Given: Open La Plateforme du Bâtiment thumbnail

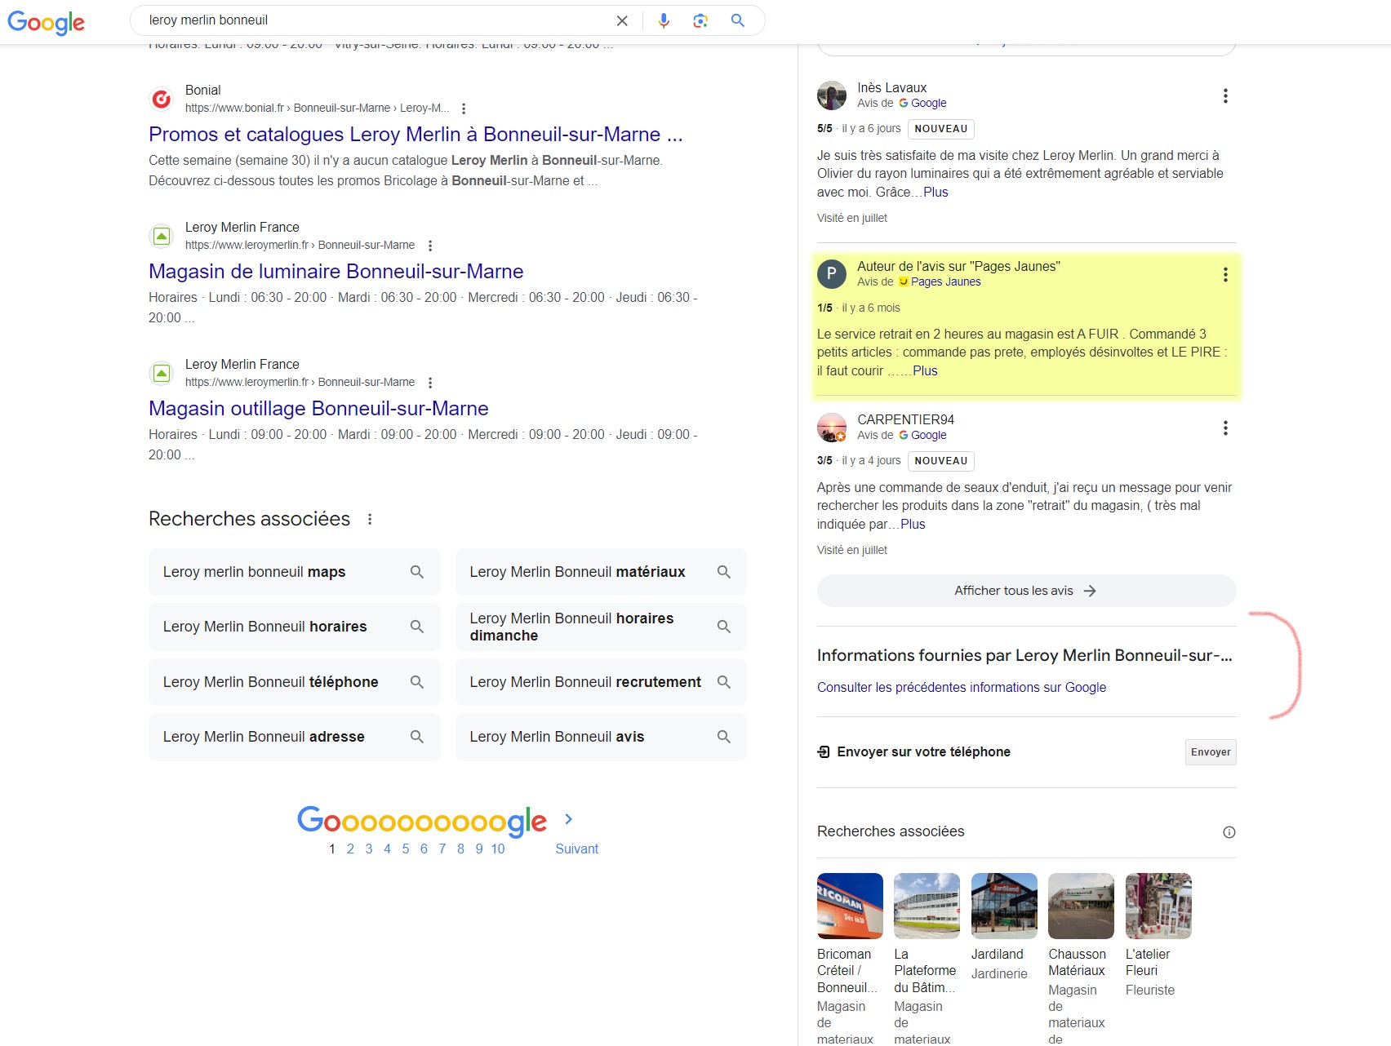Looking at the screenshot, I should tap(927, 906).
